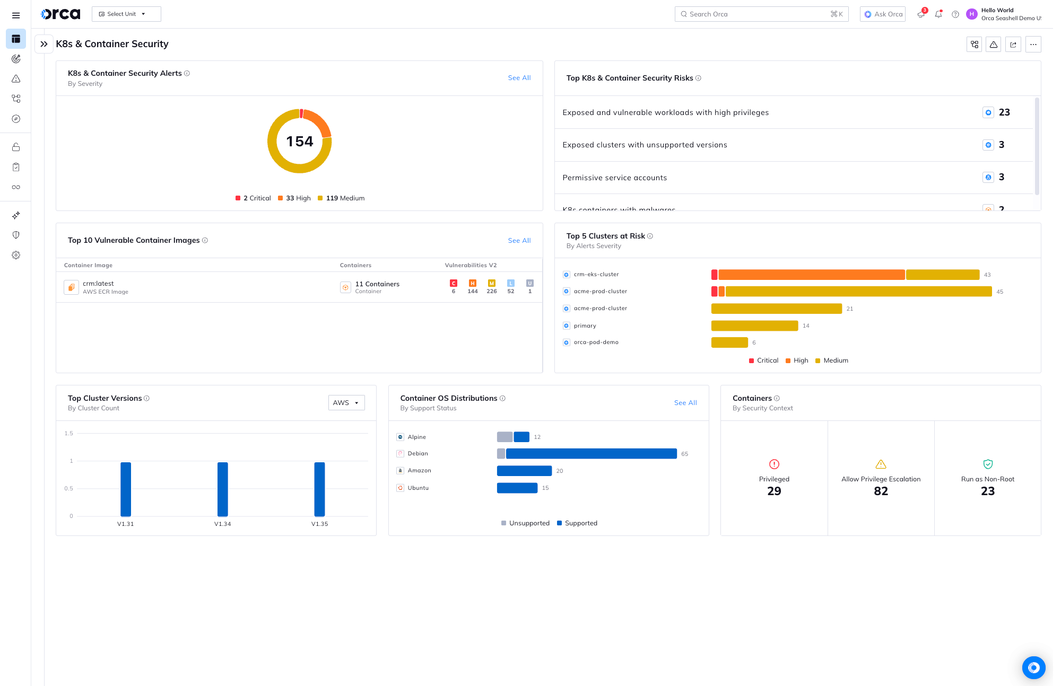The width and height of the screenshot is (1061, 686).
Task: Open Exposed clusters with unsupported versions row
Action: coord(794,145)
